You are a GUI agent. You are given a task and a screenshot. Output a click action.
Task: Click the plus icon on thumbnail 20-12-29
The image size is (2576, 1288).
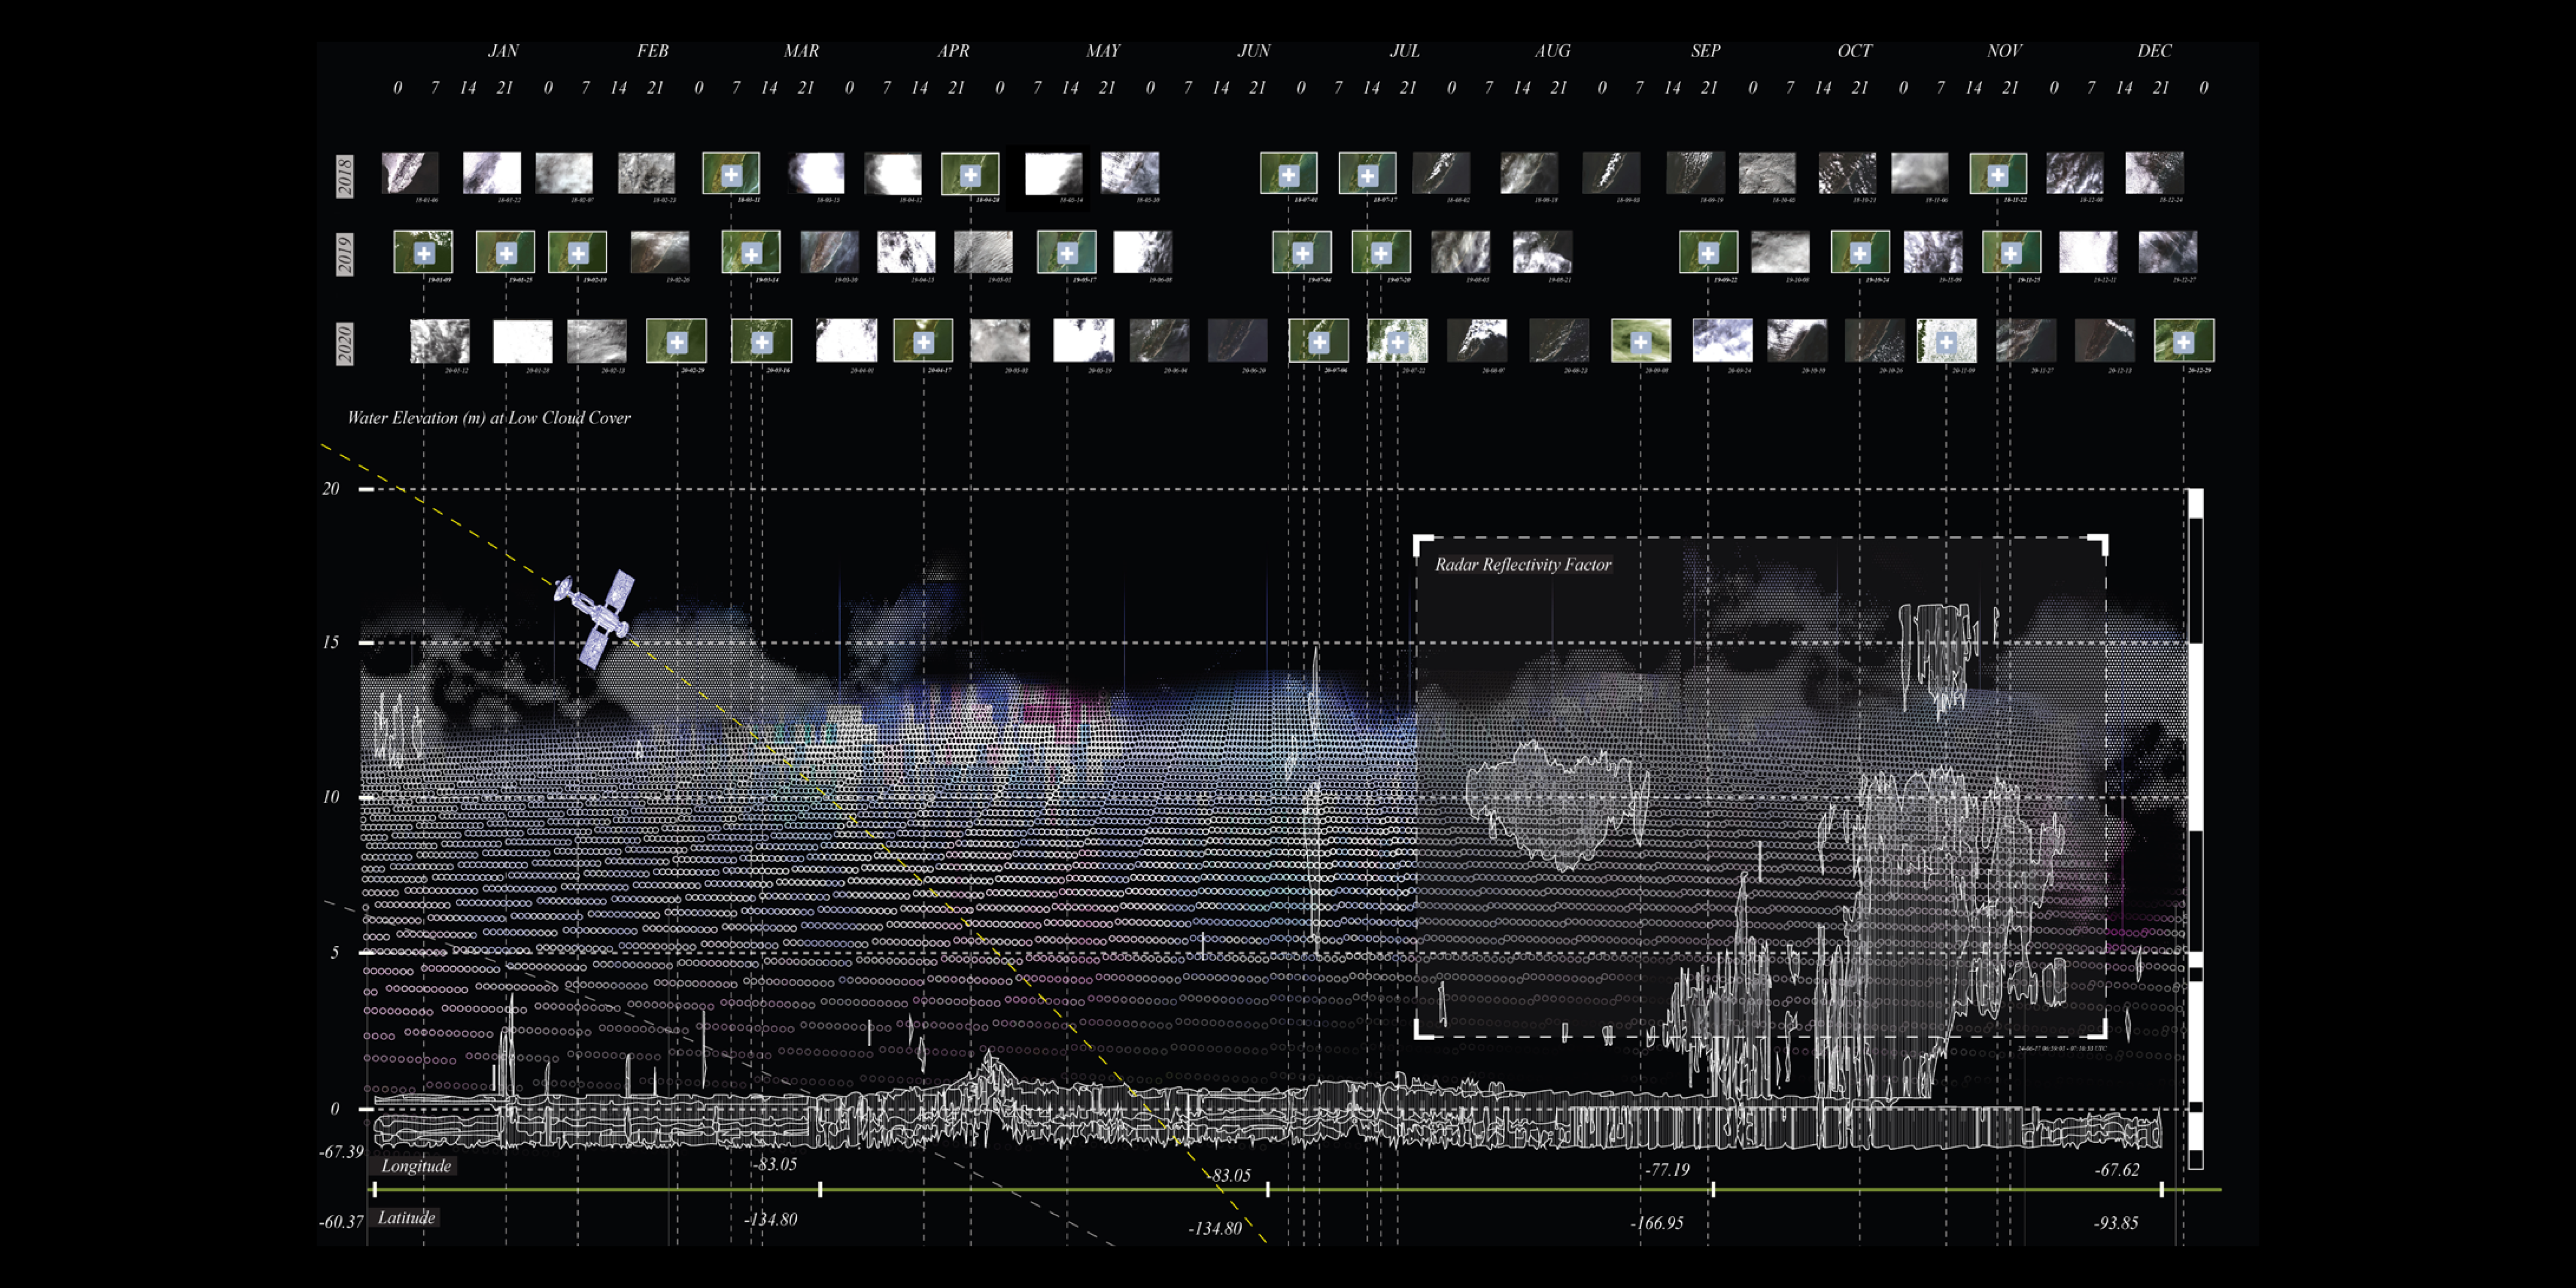click(x=2183, y=343)
